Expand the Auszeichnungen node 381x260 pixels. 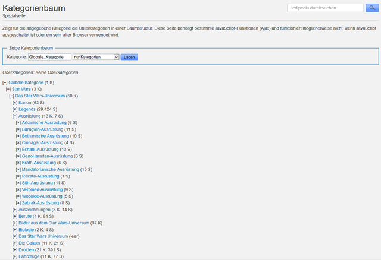point(15,210)
